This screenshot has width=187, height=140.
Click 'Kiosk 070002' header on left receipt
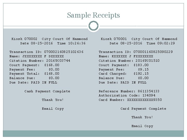(x=24, y=39)
